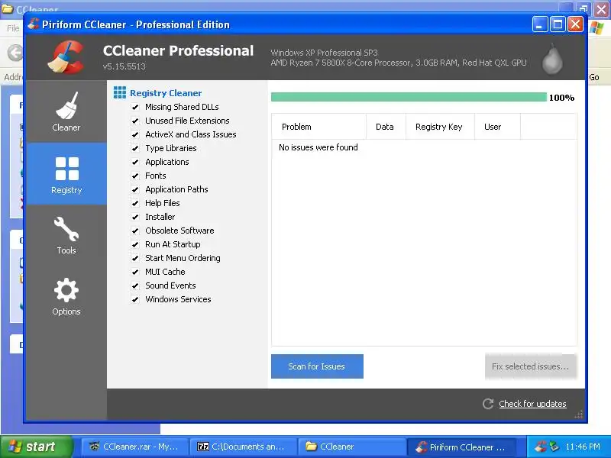The image size is (611, 458).
Task: Minimize the CCleaner window
Action: pos(540,24)
